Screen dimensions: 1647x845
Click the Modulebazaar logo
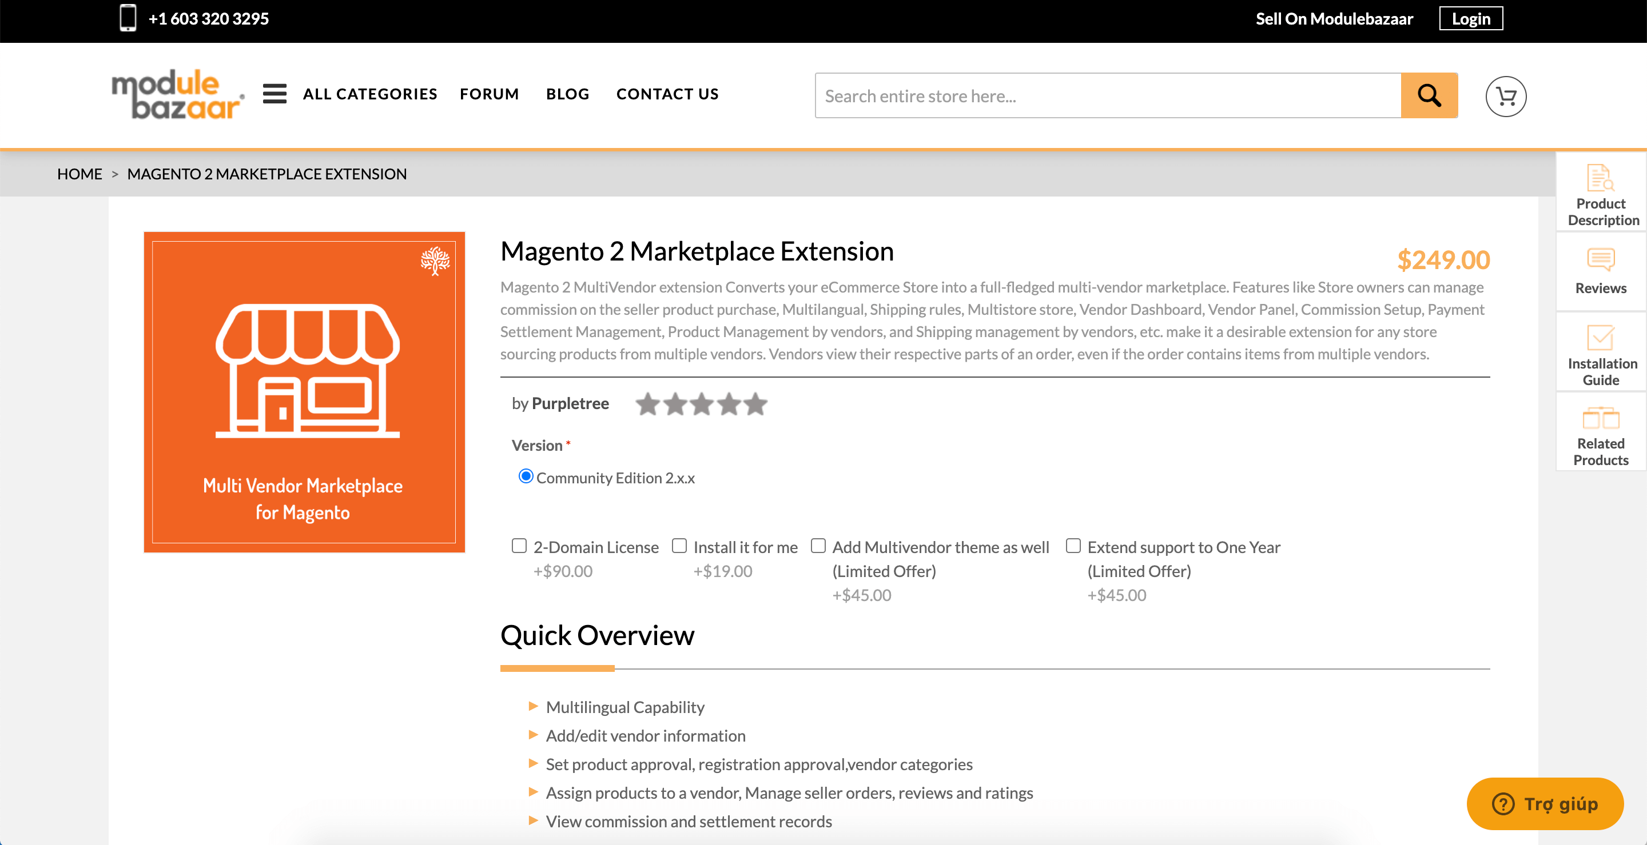coord(178,94)
